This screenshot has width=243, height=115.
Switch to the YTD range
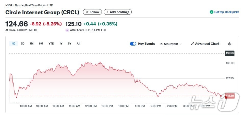click(51, 44)
